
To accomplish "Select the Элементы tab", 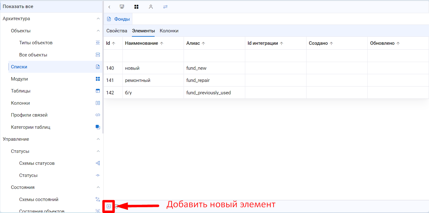I will coord(143,31).
